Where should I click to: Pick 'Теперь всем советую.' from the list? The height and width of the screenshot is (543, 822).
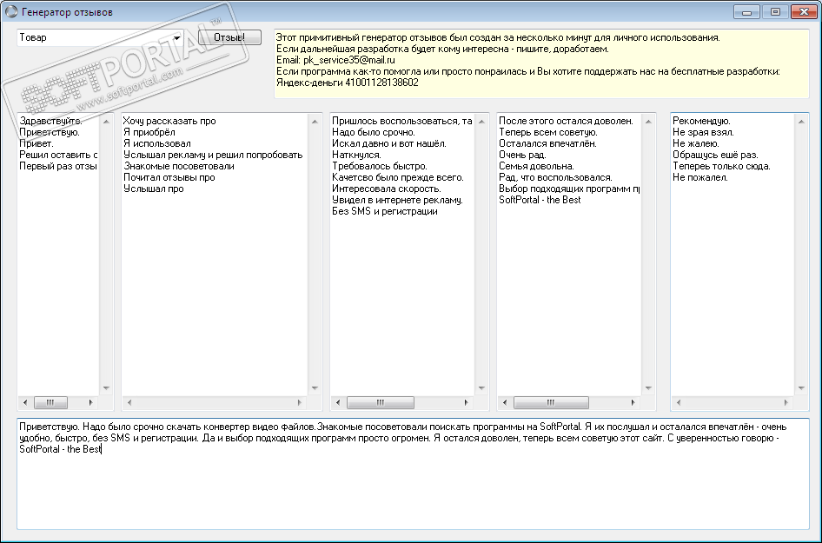point(548,133)
